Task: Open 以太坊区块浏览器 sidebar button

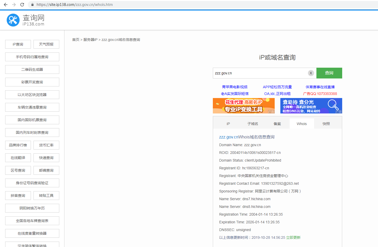Action: tap(32, 95)
